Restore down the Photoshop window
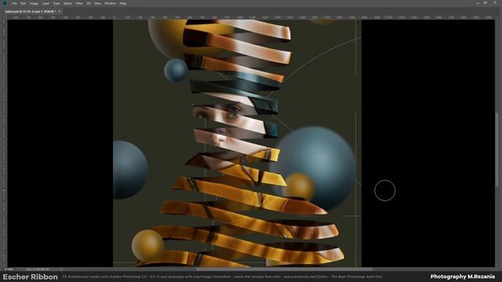 [486, 3]
